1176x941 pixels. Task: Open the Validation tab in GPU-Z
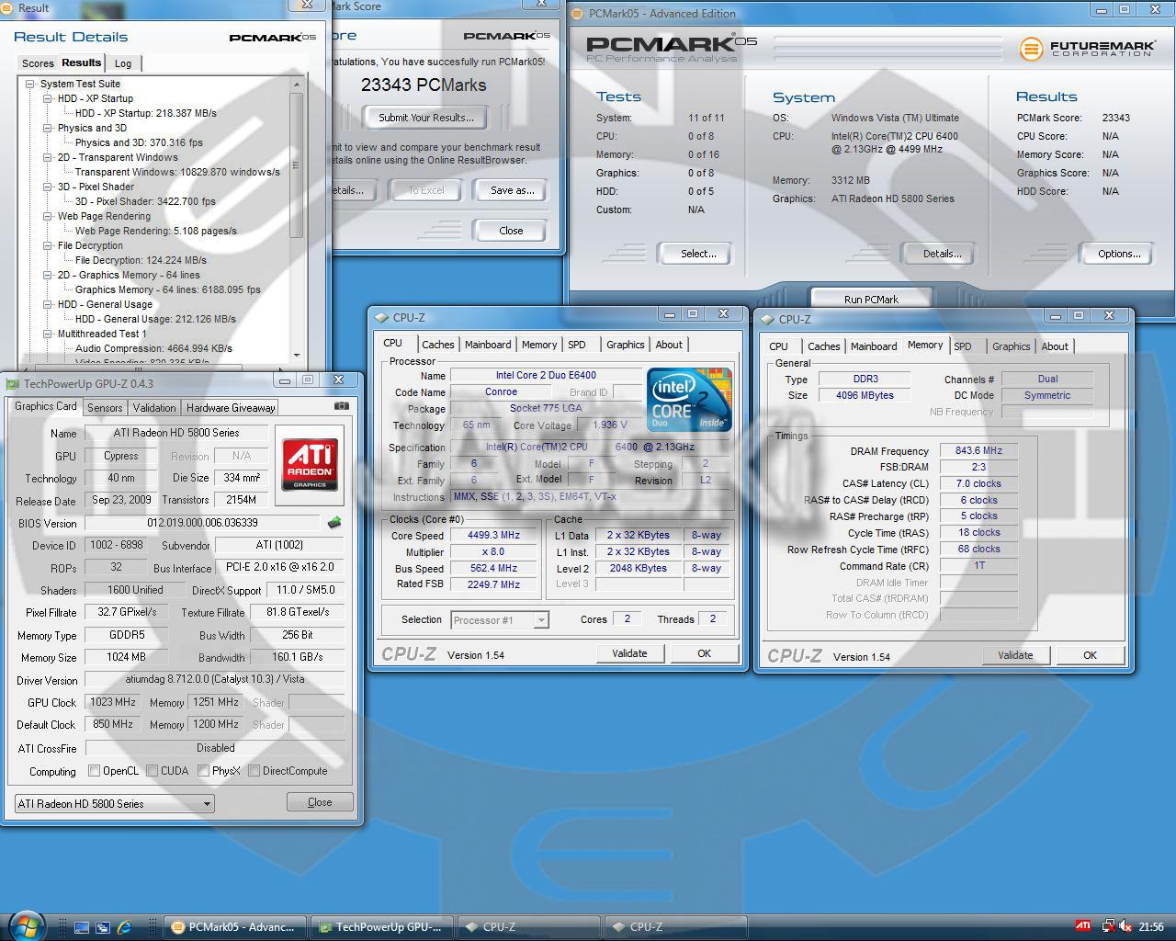coord(154,408)
